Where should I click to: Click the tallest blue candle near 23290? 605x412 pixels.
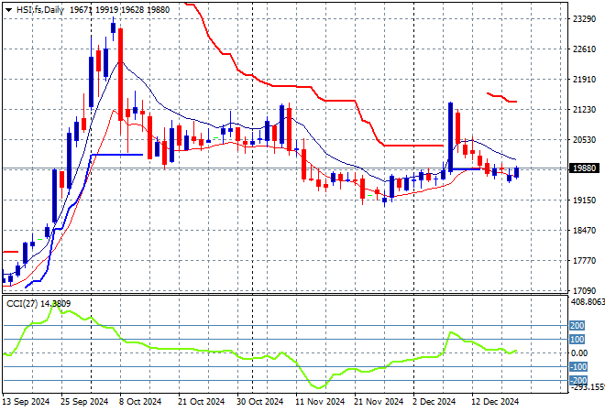[x=113, y=27]
